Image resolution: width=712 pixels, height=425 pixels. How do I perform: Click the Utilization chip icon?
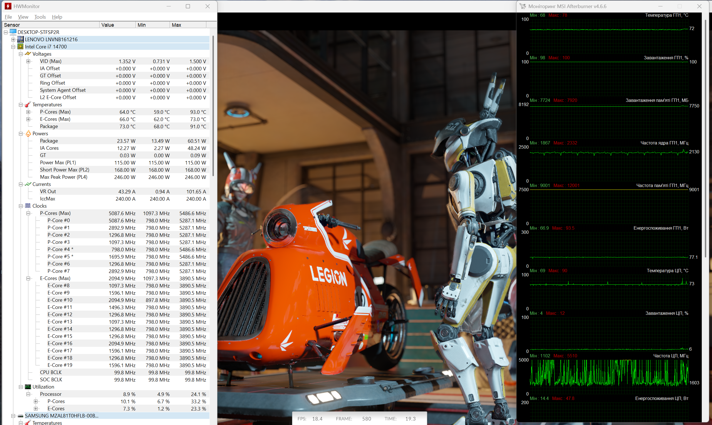pos(28,387)
